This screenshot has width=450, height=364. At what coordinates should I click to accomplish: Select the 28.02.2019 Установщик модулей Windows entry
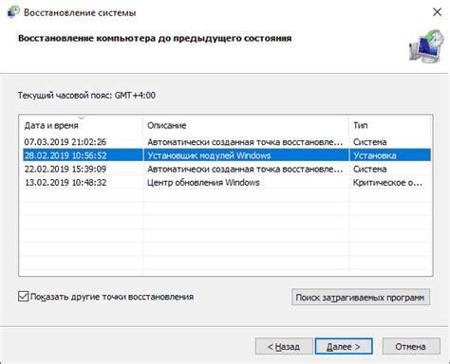pyautogui.click(x=227, y=155)
